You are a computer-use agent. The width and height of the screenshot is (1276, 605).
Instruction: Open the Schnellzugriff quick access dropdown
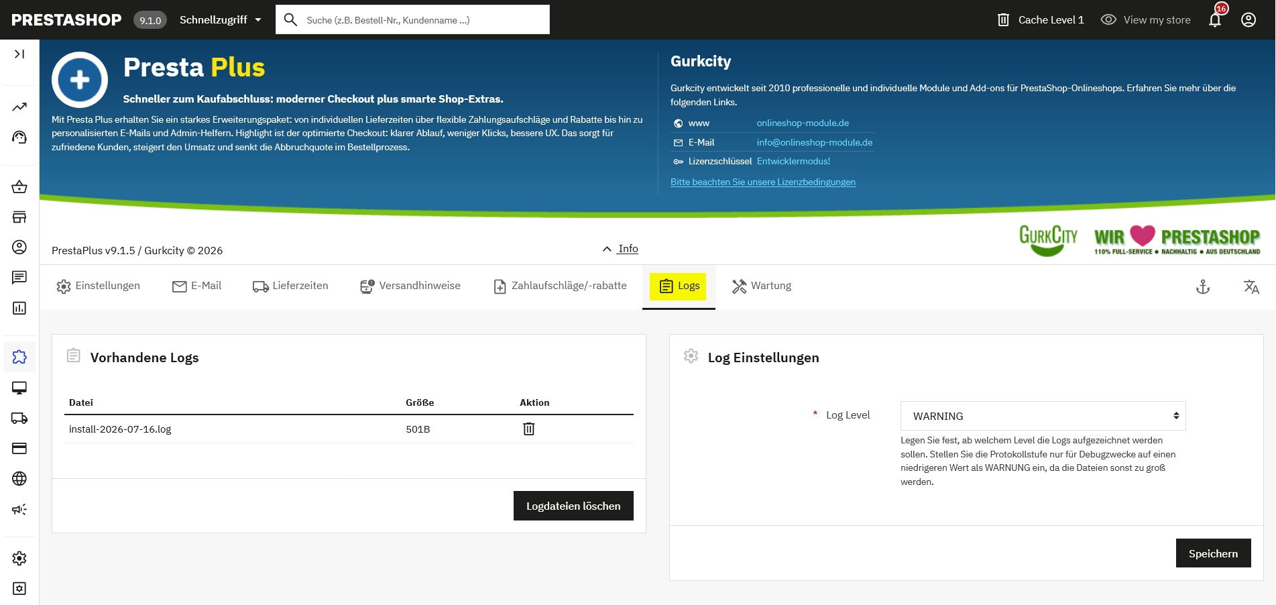click(220, 20)
